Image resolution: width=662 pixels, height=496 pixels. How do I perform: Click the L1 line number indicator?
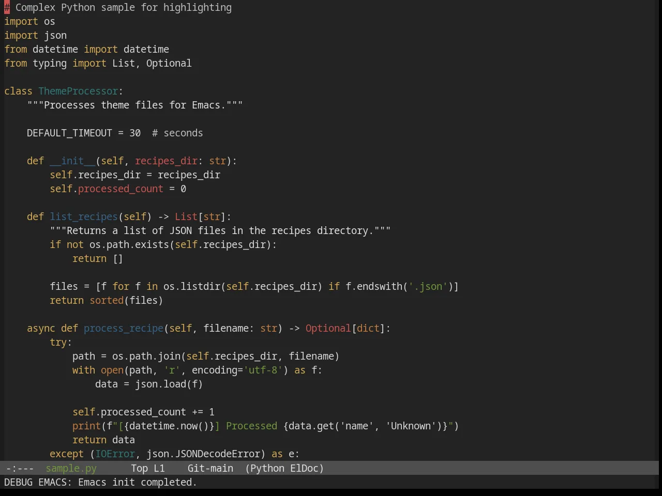click(x=159, y=468)
